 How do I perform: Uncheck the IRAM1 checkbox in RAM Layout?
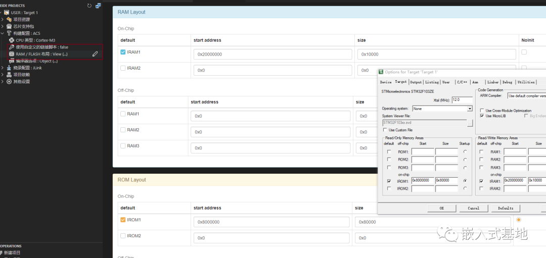point(123,52)
